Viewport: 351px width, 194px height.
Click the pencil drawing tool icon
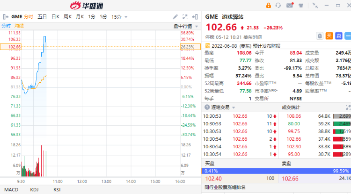(x=175, y=17)
